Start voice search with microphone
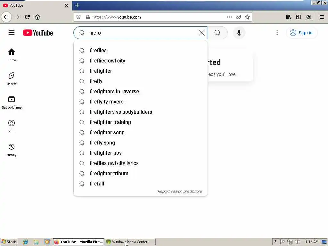Viewport: 328px width, 246px height. [x=239, y=33]
